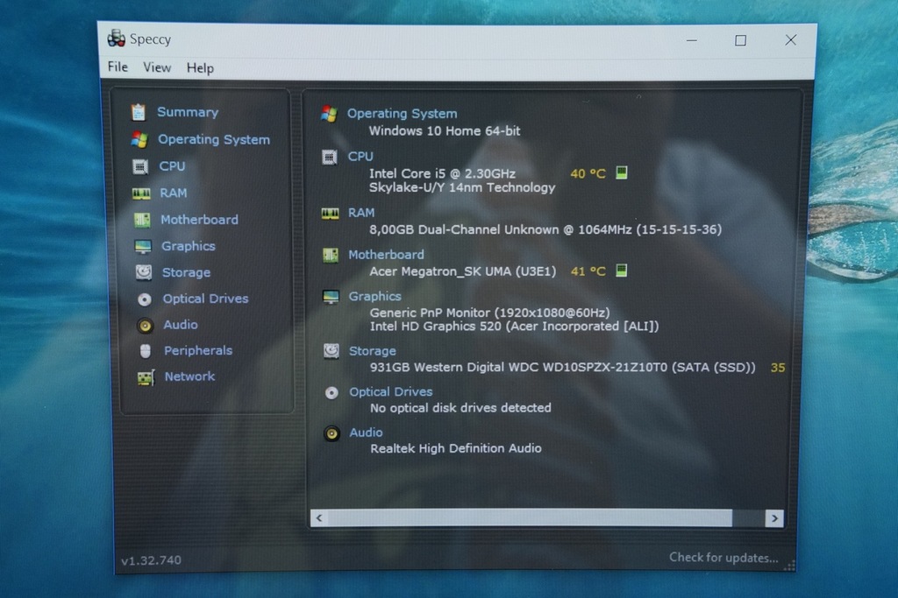This screenshot has height=598, width=898.
Task: Click the CPU chip icon in sidebar
Action: point(140,166)
